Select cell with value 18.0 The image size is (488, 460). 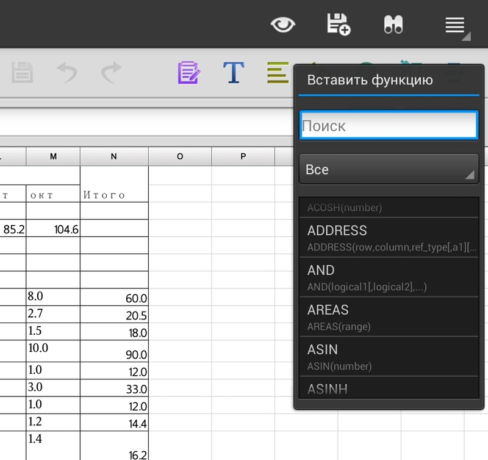(114, 331)
